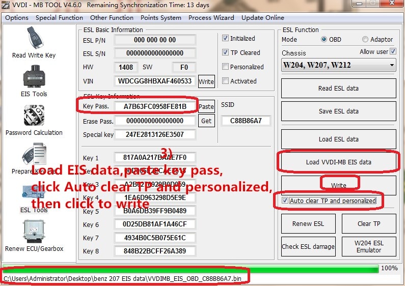
Task: Click the Prepare Key File icon
Action: tap(34, 155)
